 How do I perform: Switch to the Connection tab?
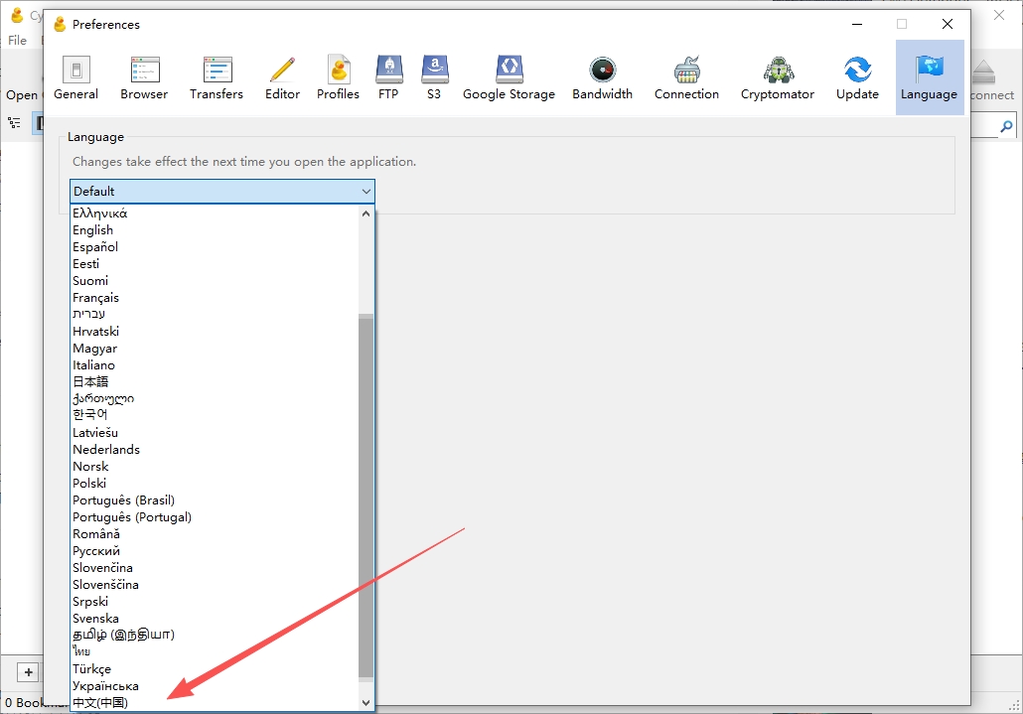pos(686,77)
